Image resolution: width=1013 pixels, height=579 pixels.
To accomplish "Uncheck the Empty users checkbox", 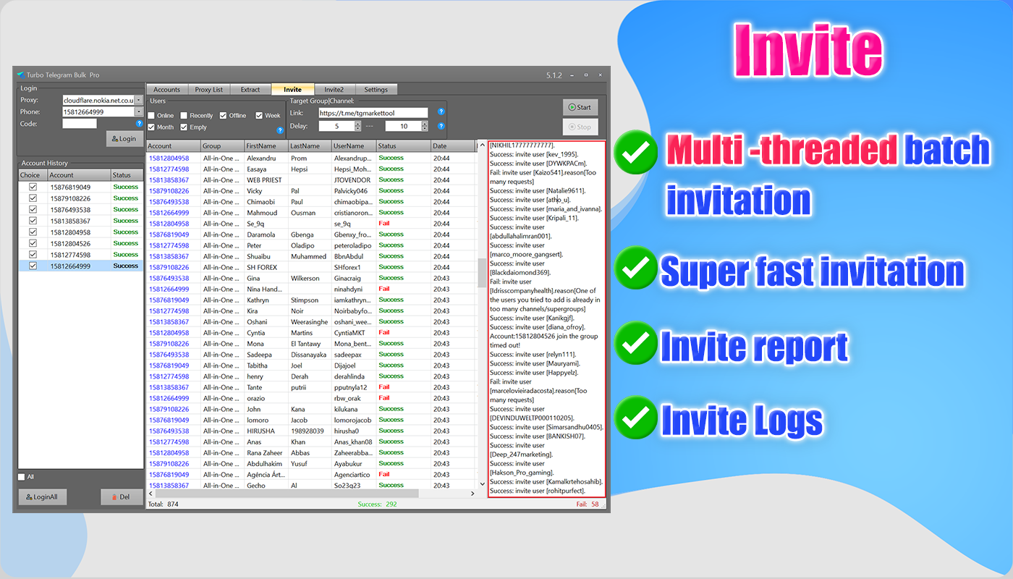I will click(x=184, y=127).
